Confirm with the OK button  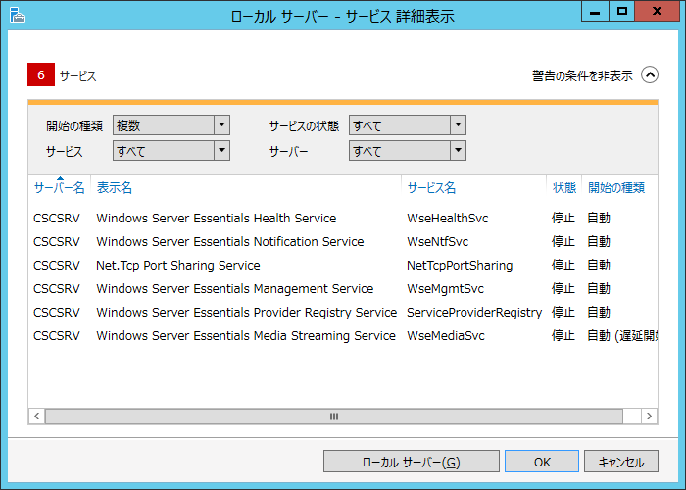542,462
